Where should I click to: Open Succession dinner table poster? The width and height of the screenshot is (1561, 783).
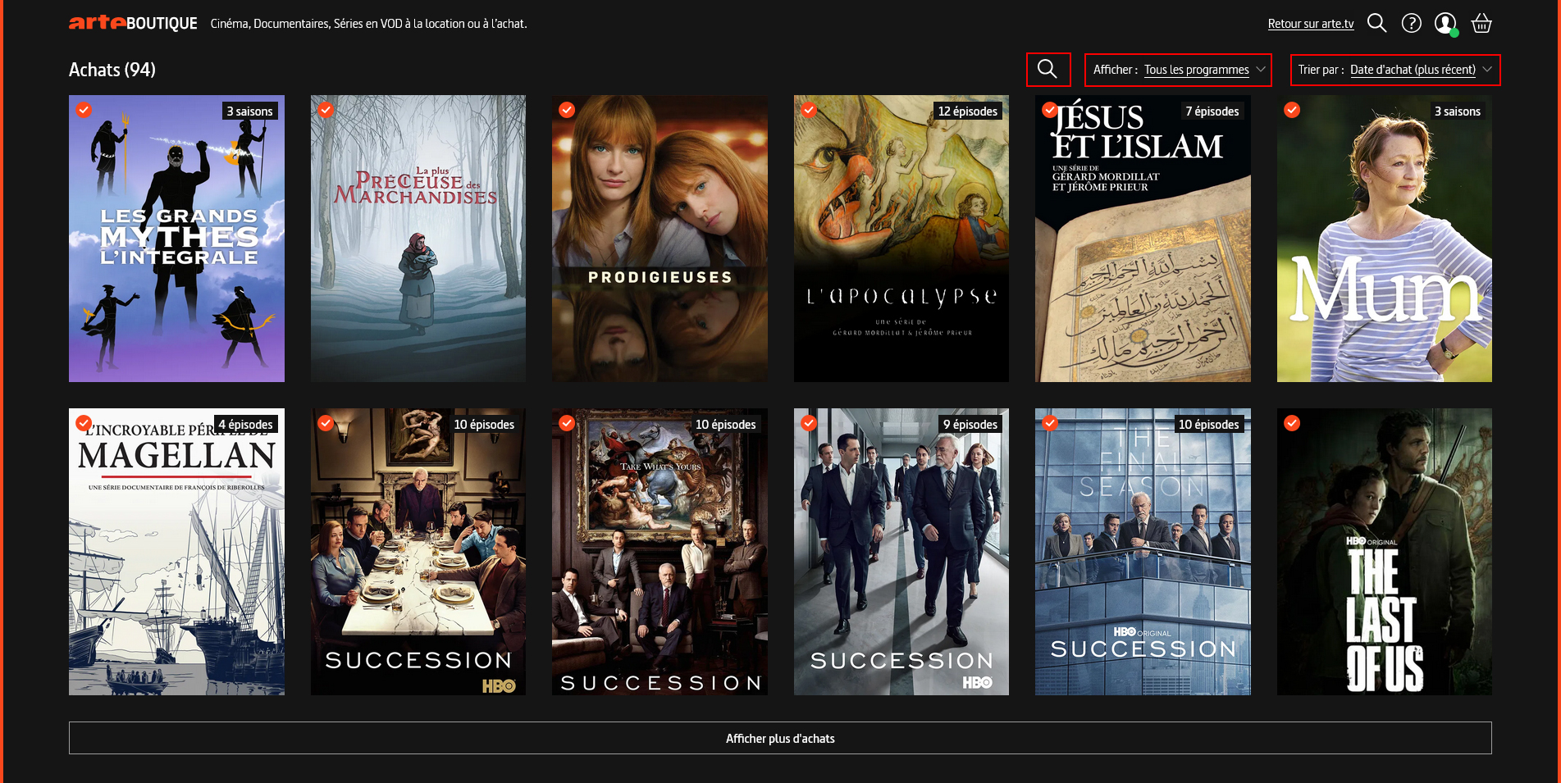click(418, 552)
